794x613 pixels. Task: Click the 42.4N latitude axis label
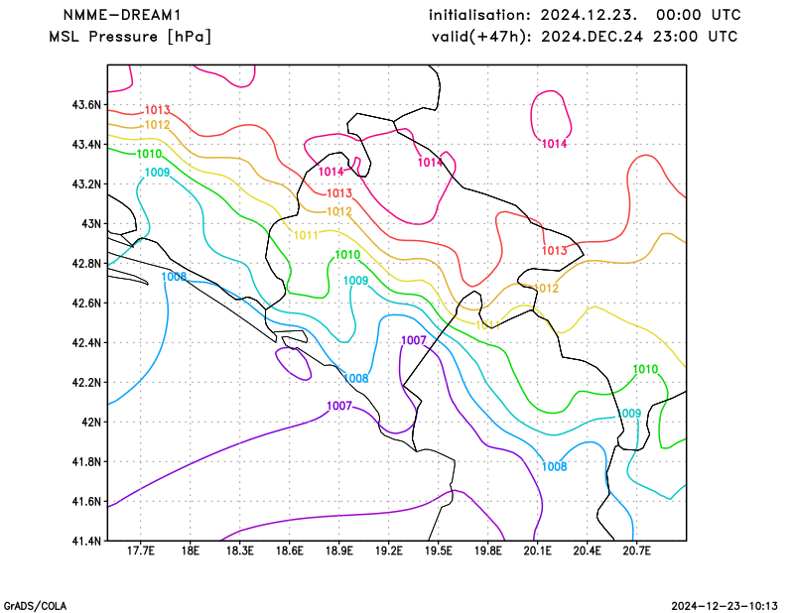click(x=86, y=343)
